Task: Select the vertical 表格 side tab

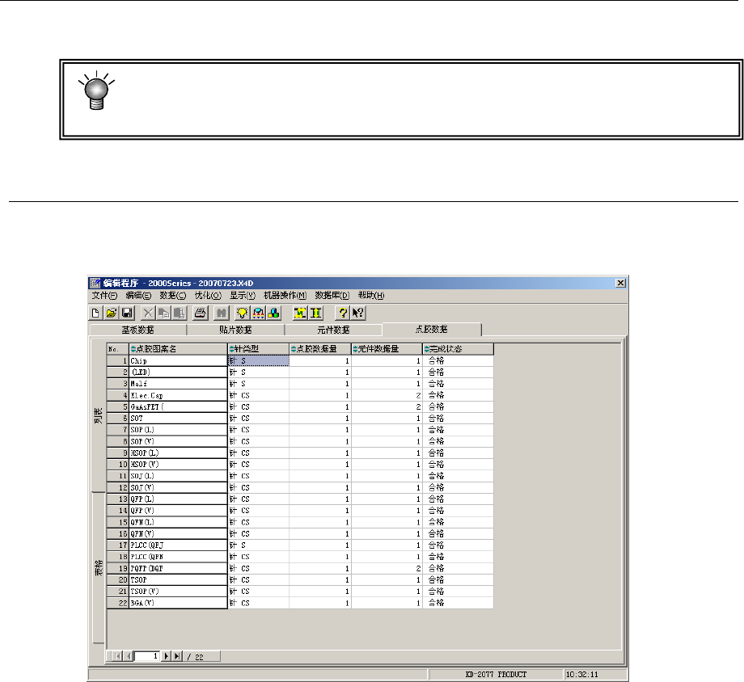Action: click(x=98, y=568)
